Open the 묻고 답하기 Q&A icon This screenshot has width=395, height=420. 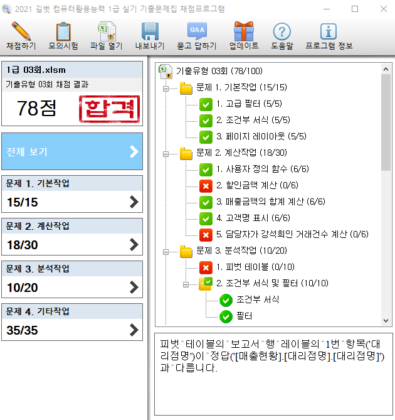point(196,31)
